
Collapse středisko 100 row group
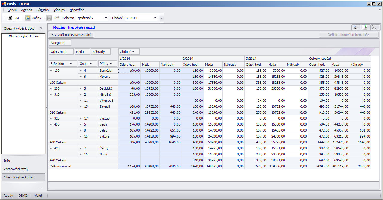coord(51,71)
